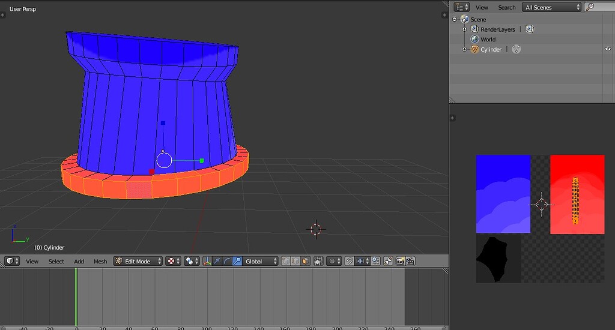Select the rotate manipulator icon
Screen dimensions: 615x330
point(226,261)
